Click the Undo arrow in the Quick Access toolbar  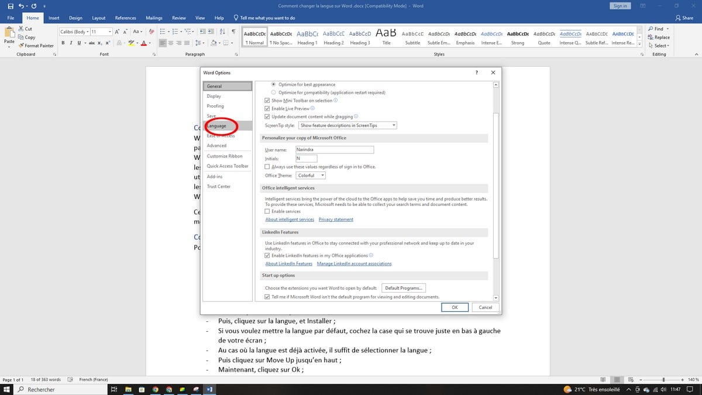click(22, 6)
